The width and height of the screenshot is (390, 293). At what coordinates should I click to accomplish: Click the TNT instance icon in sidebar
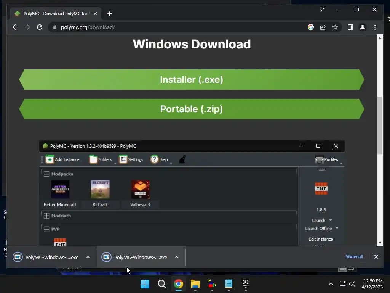pos(321,188)
